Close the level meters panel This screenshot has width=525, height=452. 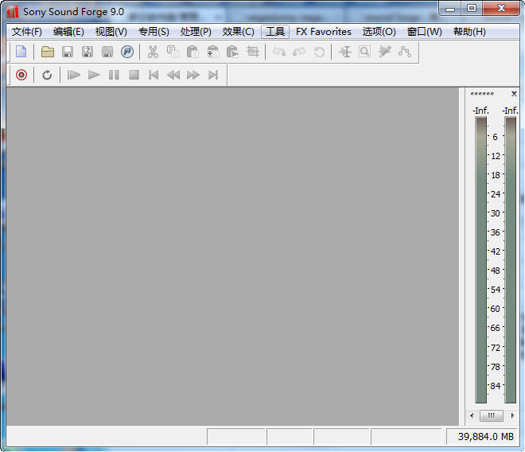pos(514,94)
